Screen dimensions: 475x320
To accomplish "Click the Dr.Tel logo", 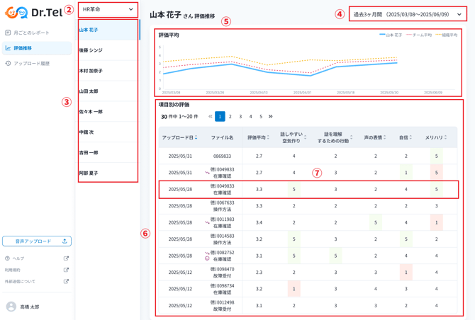I will pos(33,13).
